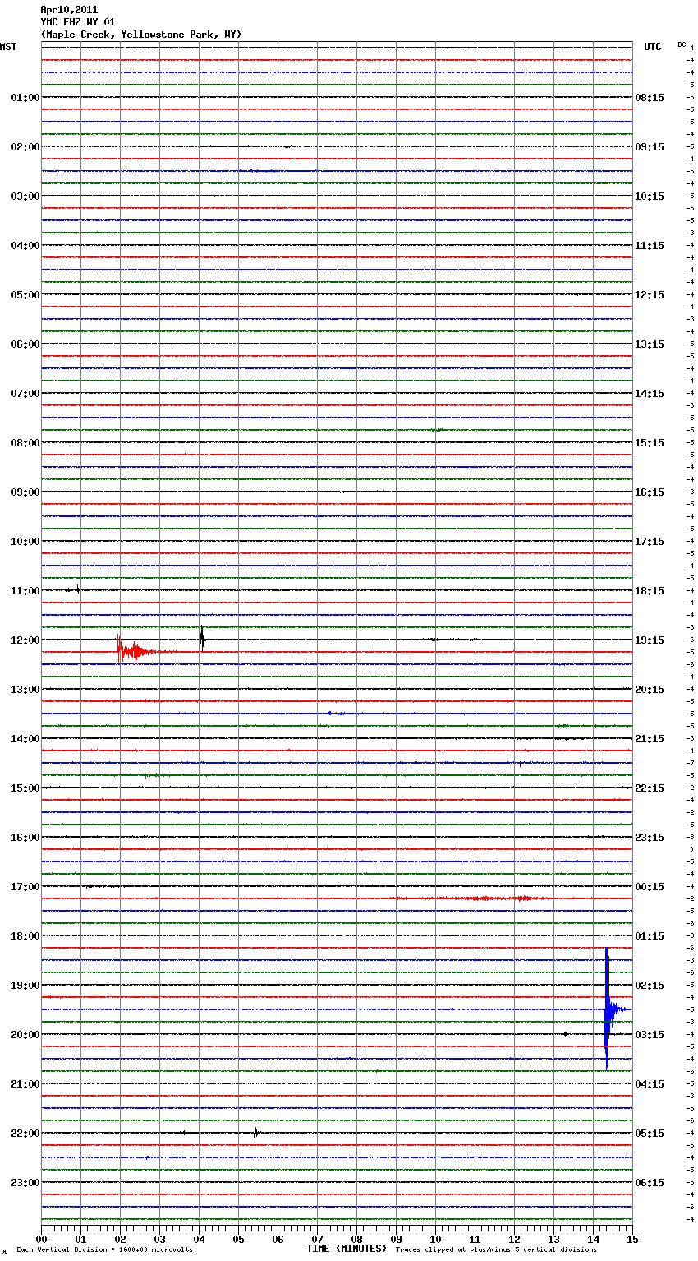Click the small black burst on 11:00 trace
This screenshot has height=1261, width=698.
tap(76, 589)
